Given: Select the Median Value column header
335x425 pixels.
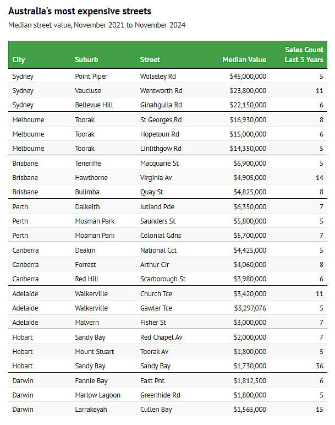Looking at the screenshot, I should [x=244, y=60].
